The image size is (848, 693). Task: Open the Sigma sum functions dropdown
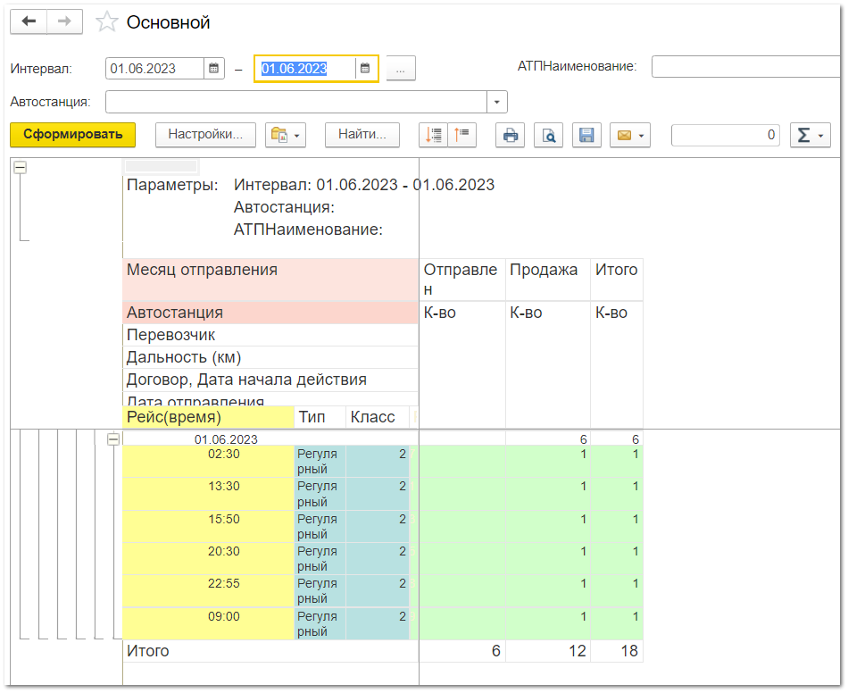811,135
